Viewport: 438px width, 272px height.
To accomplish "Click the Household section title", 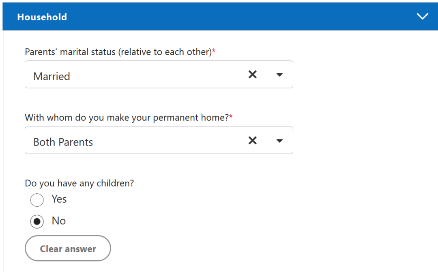I will tap(42, 17).
